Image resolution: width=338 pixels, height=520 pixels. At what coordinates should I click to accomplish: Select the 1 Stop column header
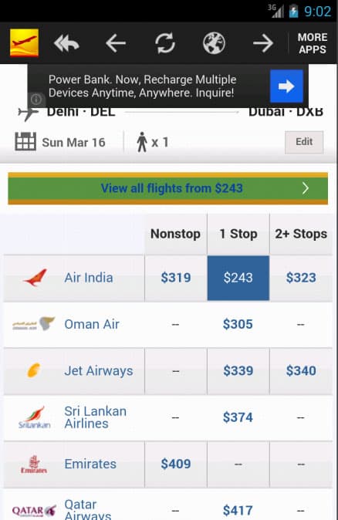tap(238, 234)
